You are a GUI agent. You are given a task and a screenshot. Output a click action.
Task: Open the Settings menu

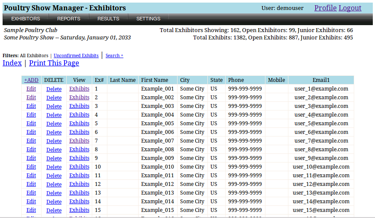click(x=148, y=19)
